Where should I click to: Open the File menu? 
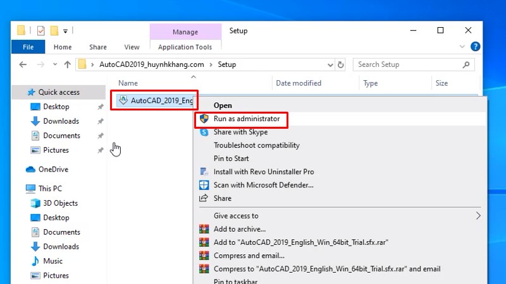tap(28, 47)
